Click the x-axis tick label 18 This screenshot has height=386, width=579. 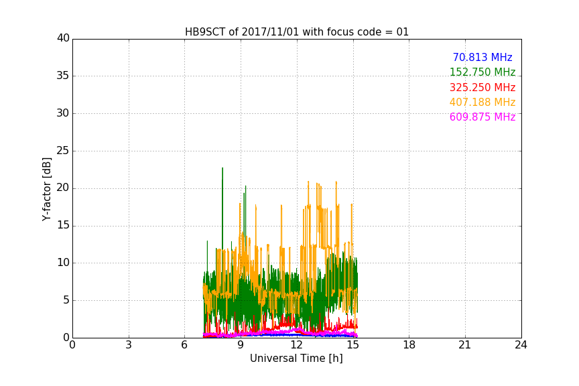tap(409, 345)
